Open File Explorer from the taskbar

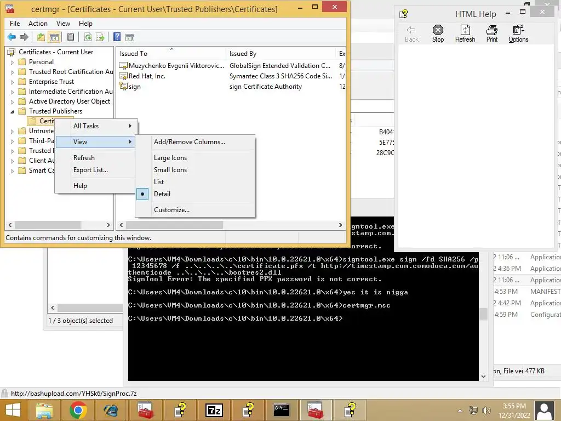pyautogui.click(x=44, y=410)
